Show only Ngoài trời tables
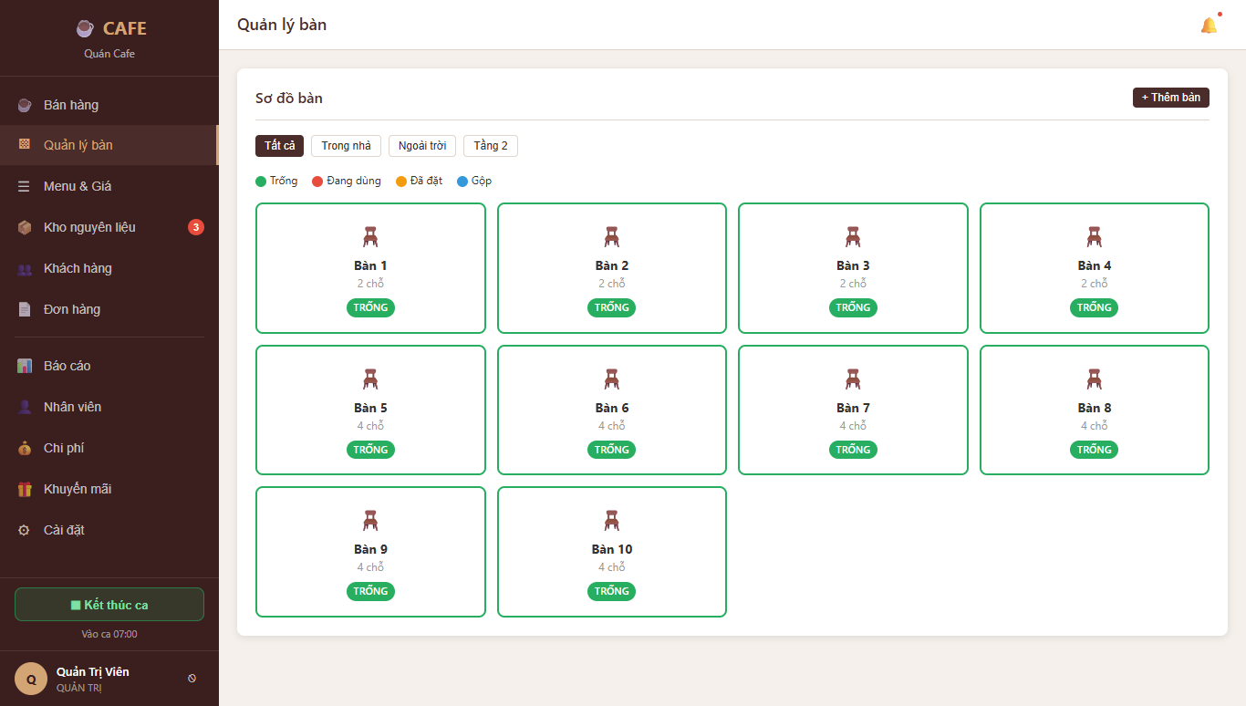 tap(422, 146)
